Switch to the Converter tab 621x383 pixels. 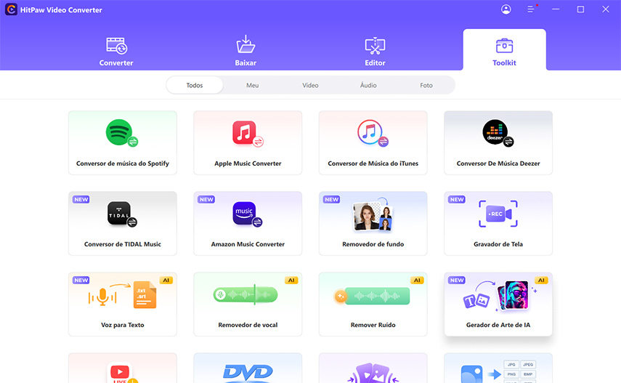click(116, 51)
